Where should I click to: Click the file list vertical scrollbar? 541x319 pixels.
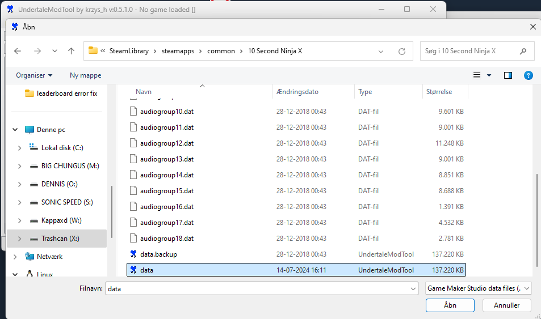tap(536, 220)
